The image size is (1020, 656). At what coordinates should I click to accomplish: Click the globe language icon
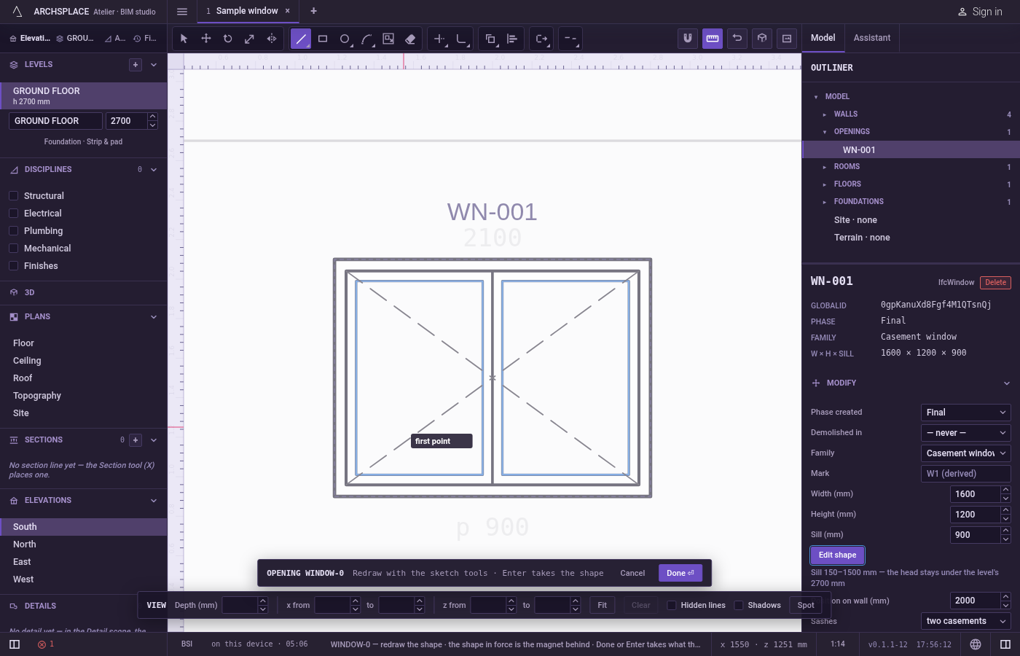(976, 644)
